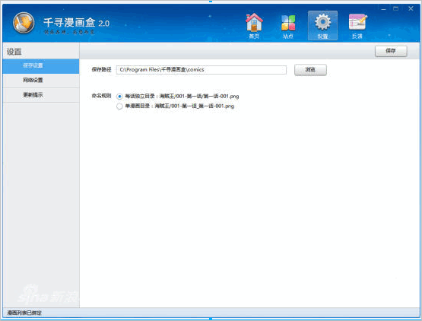
Task: Open the feedback (反馈) icon
Action: [357, 26]
